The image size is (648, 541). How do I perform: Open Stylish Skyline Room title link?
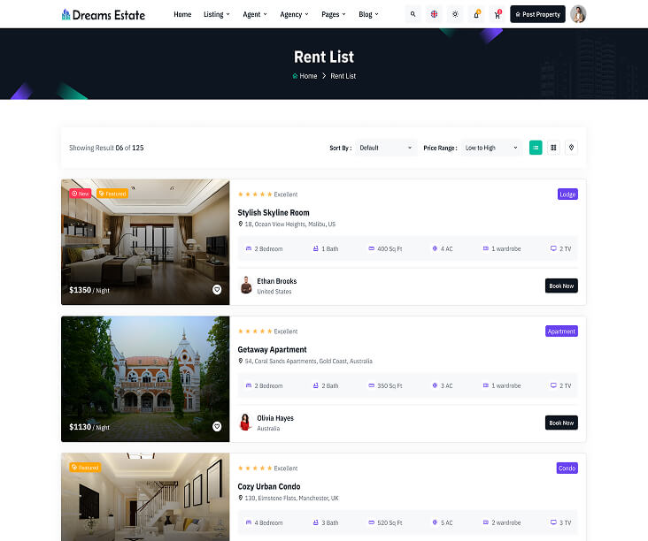coord(274,212)
